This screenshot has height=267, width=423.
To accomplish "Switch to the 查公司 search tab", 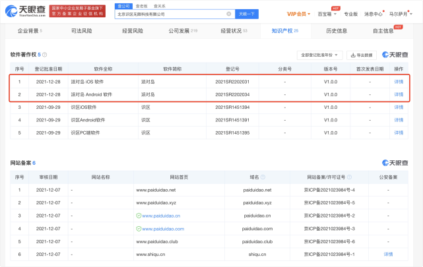I will click(123, 6).
